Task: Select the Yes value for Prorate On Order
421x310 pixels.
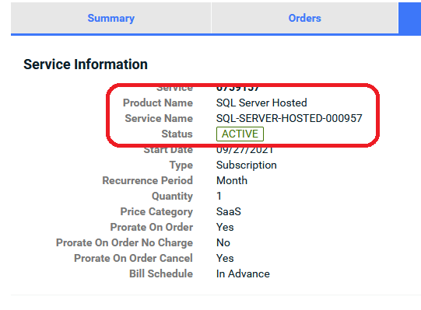Action: (x=225, y=227)
